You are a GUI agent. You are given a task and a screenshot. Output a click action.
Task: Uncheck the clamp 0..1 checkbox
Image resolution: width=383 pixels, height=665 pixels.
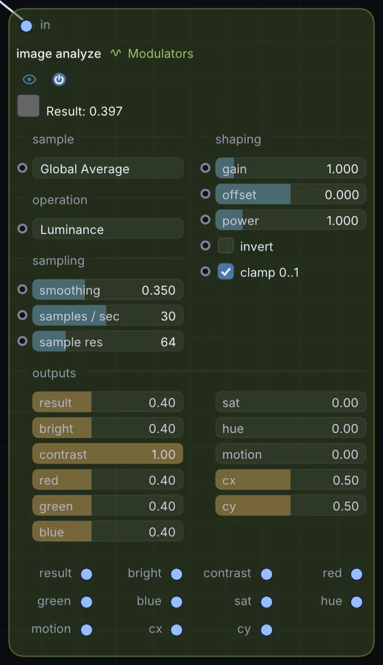click(x=226, y=272)
